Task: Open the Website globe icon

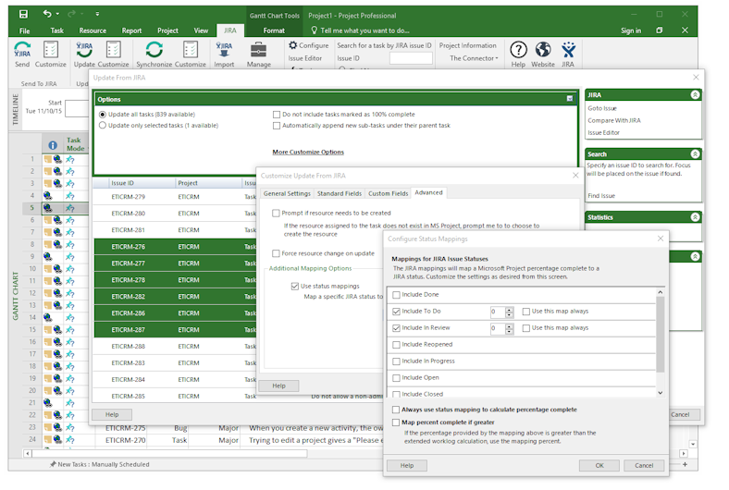Action: pos(542,49)
